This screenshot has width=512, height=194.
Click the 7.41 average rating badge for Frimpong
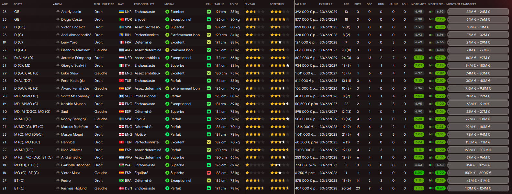(x=419, y=58)
